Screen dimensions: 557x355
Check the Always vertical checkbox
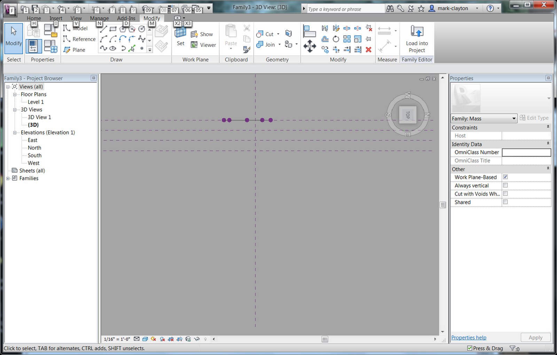(505, 185)
